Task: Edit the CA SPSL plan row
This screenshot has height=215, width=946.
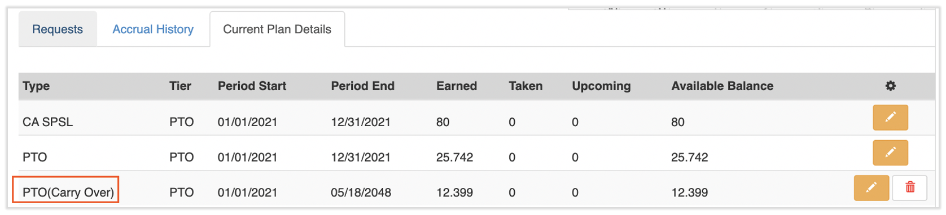Action: (x=890, y=118)
